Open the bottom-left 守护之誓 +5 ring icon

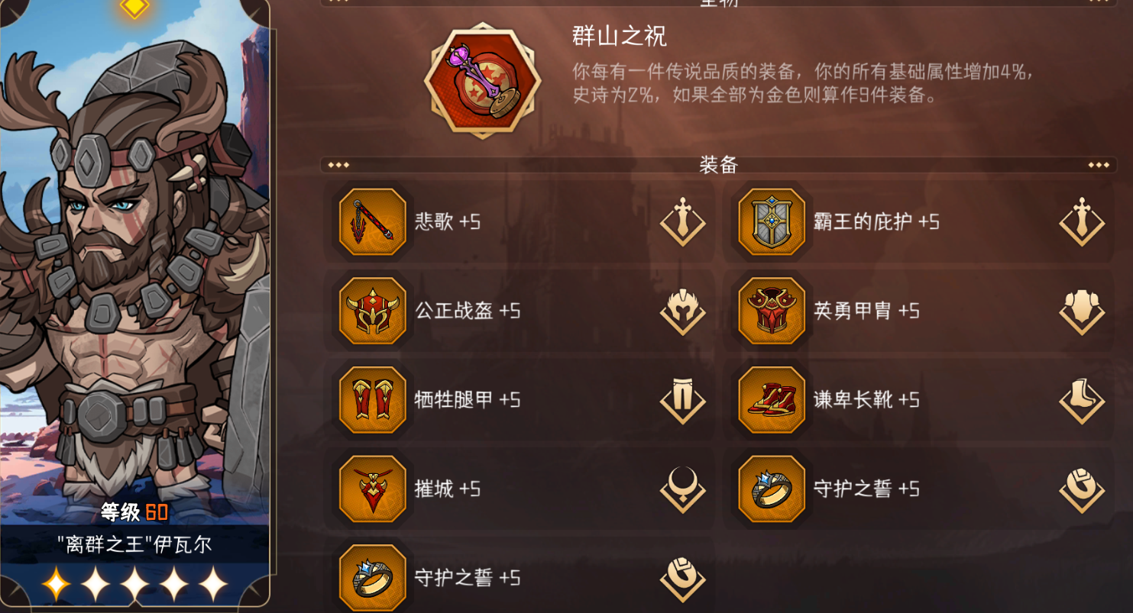[373, 578]
